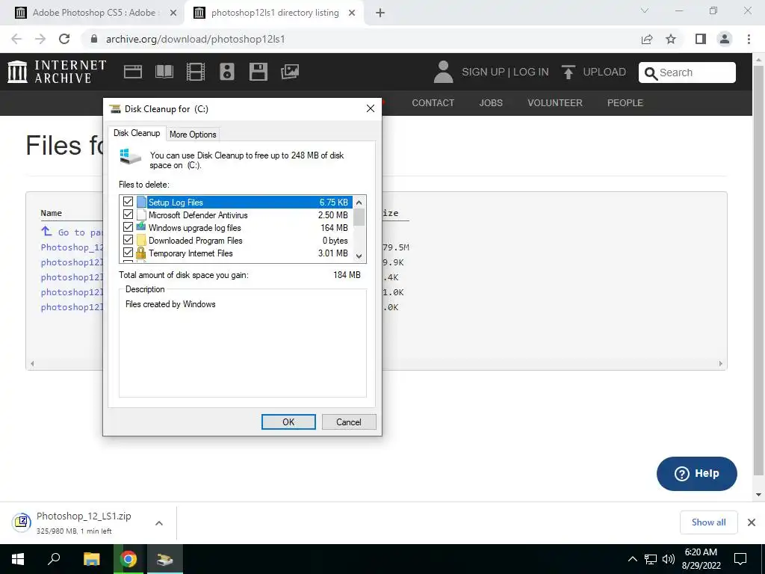Uncheck the Windows upgrade log files checkbox
The height and width of the screenshot is (574, 765).
tap(128, 227)
